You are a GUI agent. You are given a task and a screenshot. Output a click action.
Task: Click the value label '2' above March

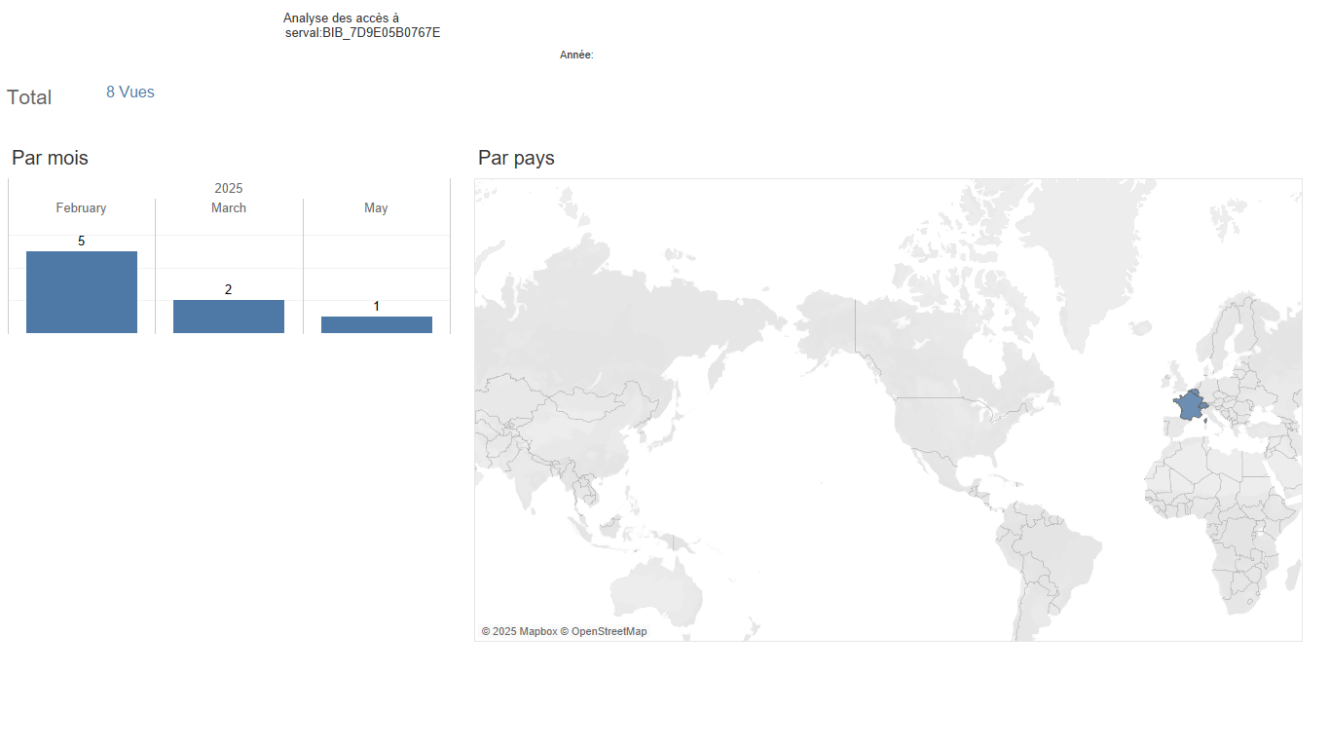coord(229,289)
